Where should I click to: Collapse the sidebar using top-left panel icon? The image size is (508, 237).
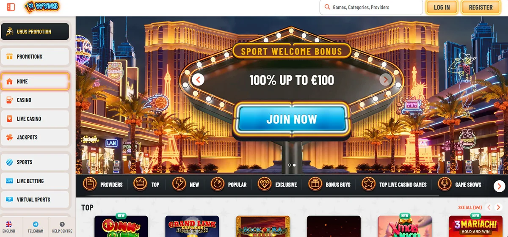click(11, 7)
